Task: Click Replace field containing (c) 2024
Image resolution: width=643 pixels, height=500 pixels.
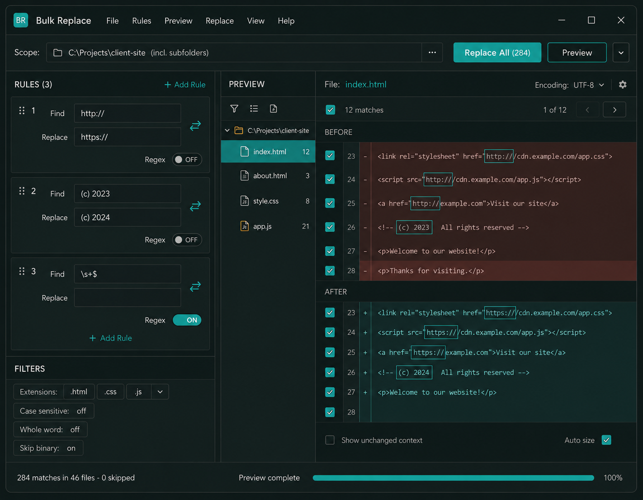Action: [128, 217]
